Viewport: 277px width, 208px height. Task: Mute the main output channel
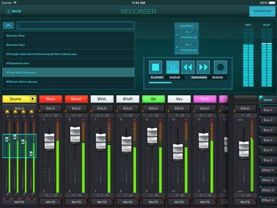pos(245,202)
